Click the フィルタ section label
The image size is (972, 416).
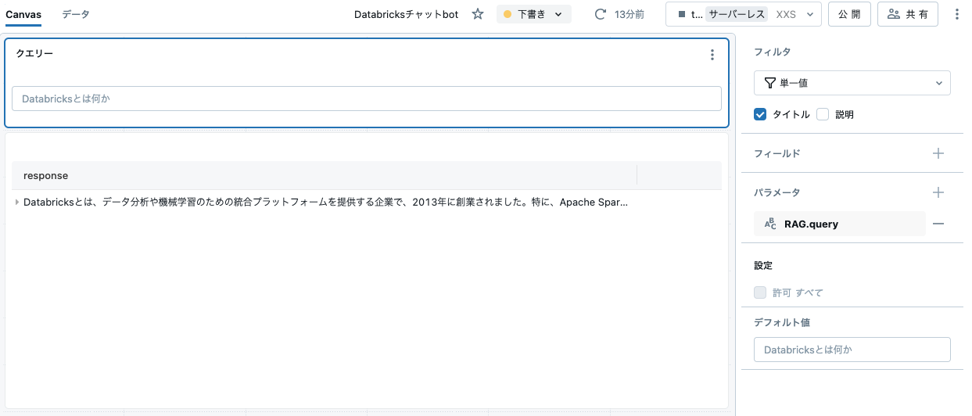pos(772,52)
